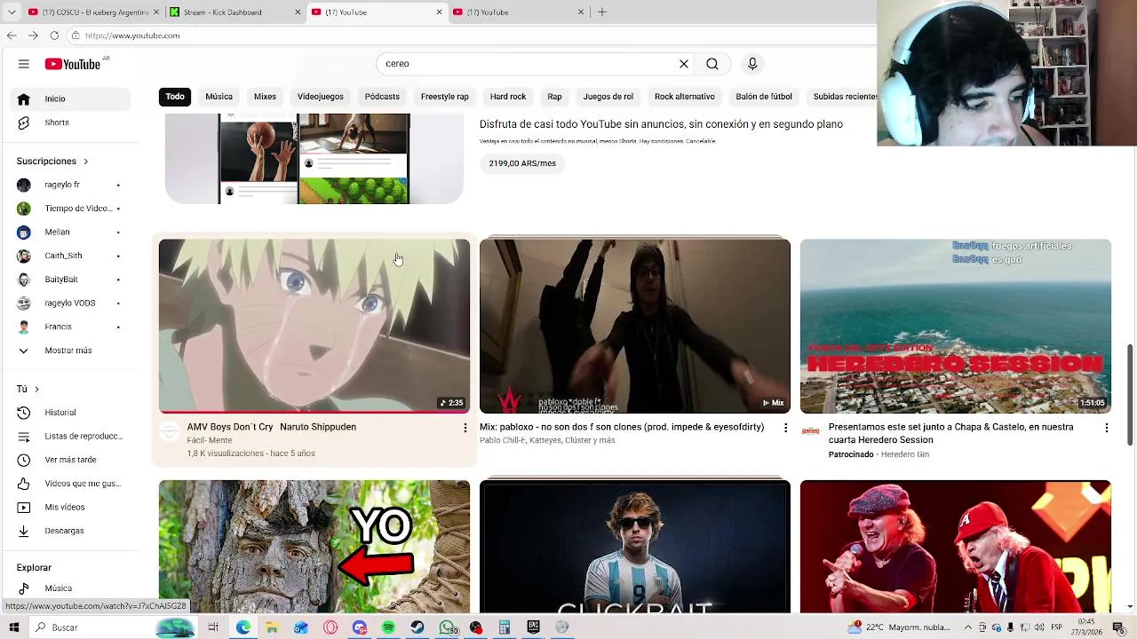This screenshot has height=639, width=1137.
Task: Open Shorts from the sidebar
Action: pyautogui.click(x=69, y=122)
